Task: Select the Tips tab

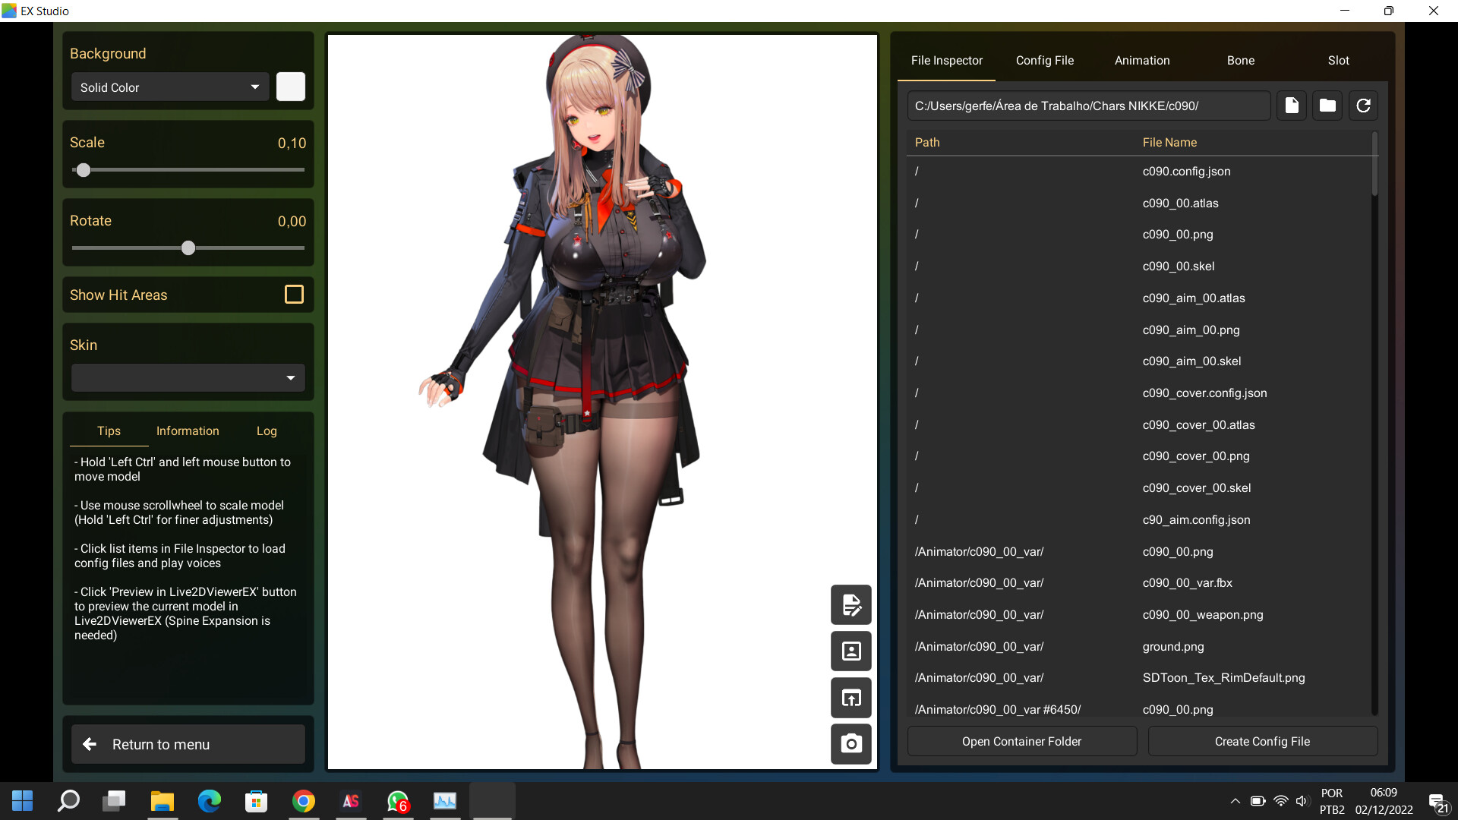Action: tap(109, 430)
